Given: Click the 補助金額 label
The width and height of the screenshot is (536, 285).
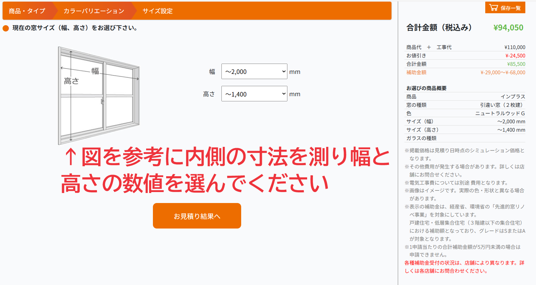Looking at the screenshot, I should [416, 72].
